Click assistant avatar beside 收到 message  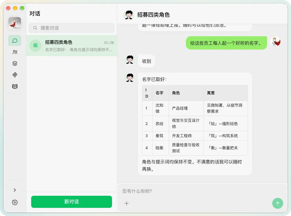(x=130, y=60)
